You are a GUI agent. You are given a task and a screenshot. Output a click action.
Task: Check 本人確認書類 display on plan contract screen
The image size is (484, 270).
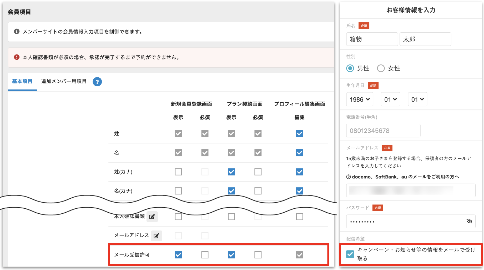tap(231, 217)
